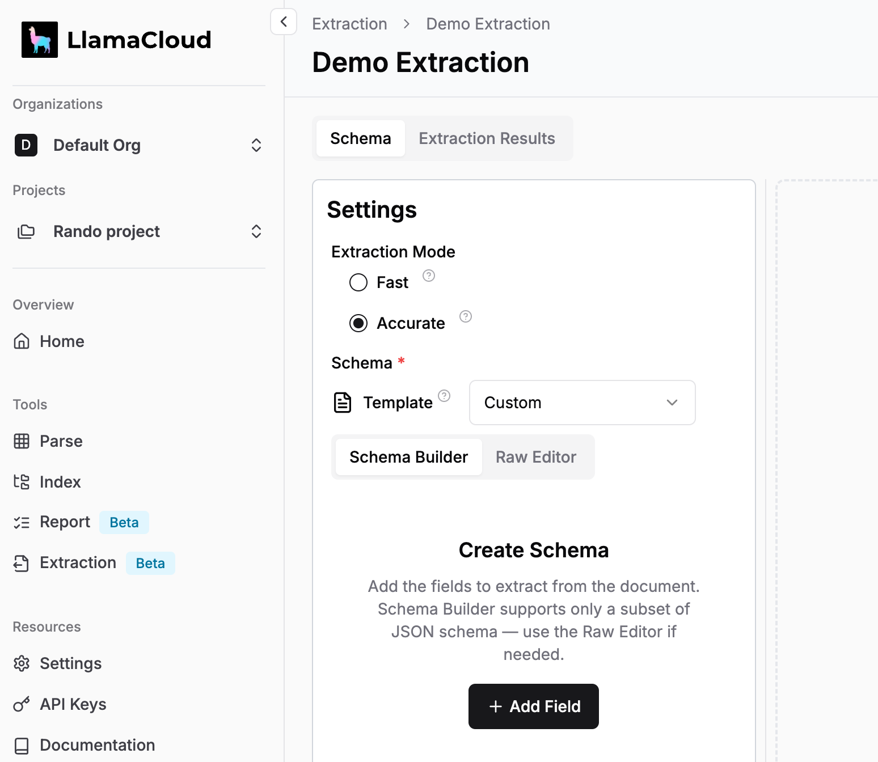Go to Extraction in the breadcrumb
The height and width of the screenshot is (762, 878).
349,24
